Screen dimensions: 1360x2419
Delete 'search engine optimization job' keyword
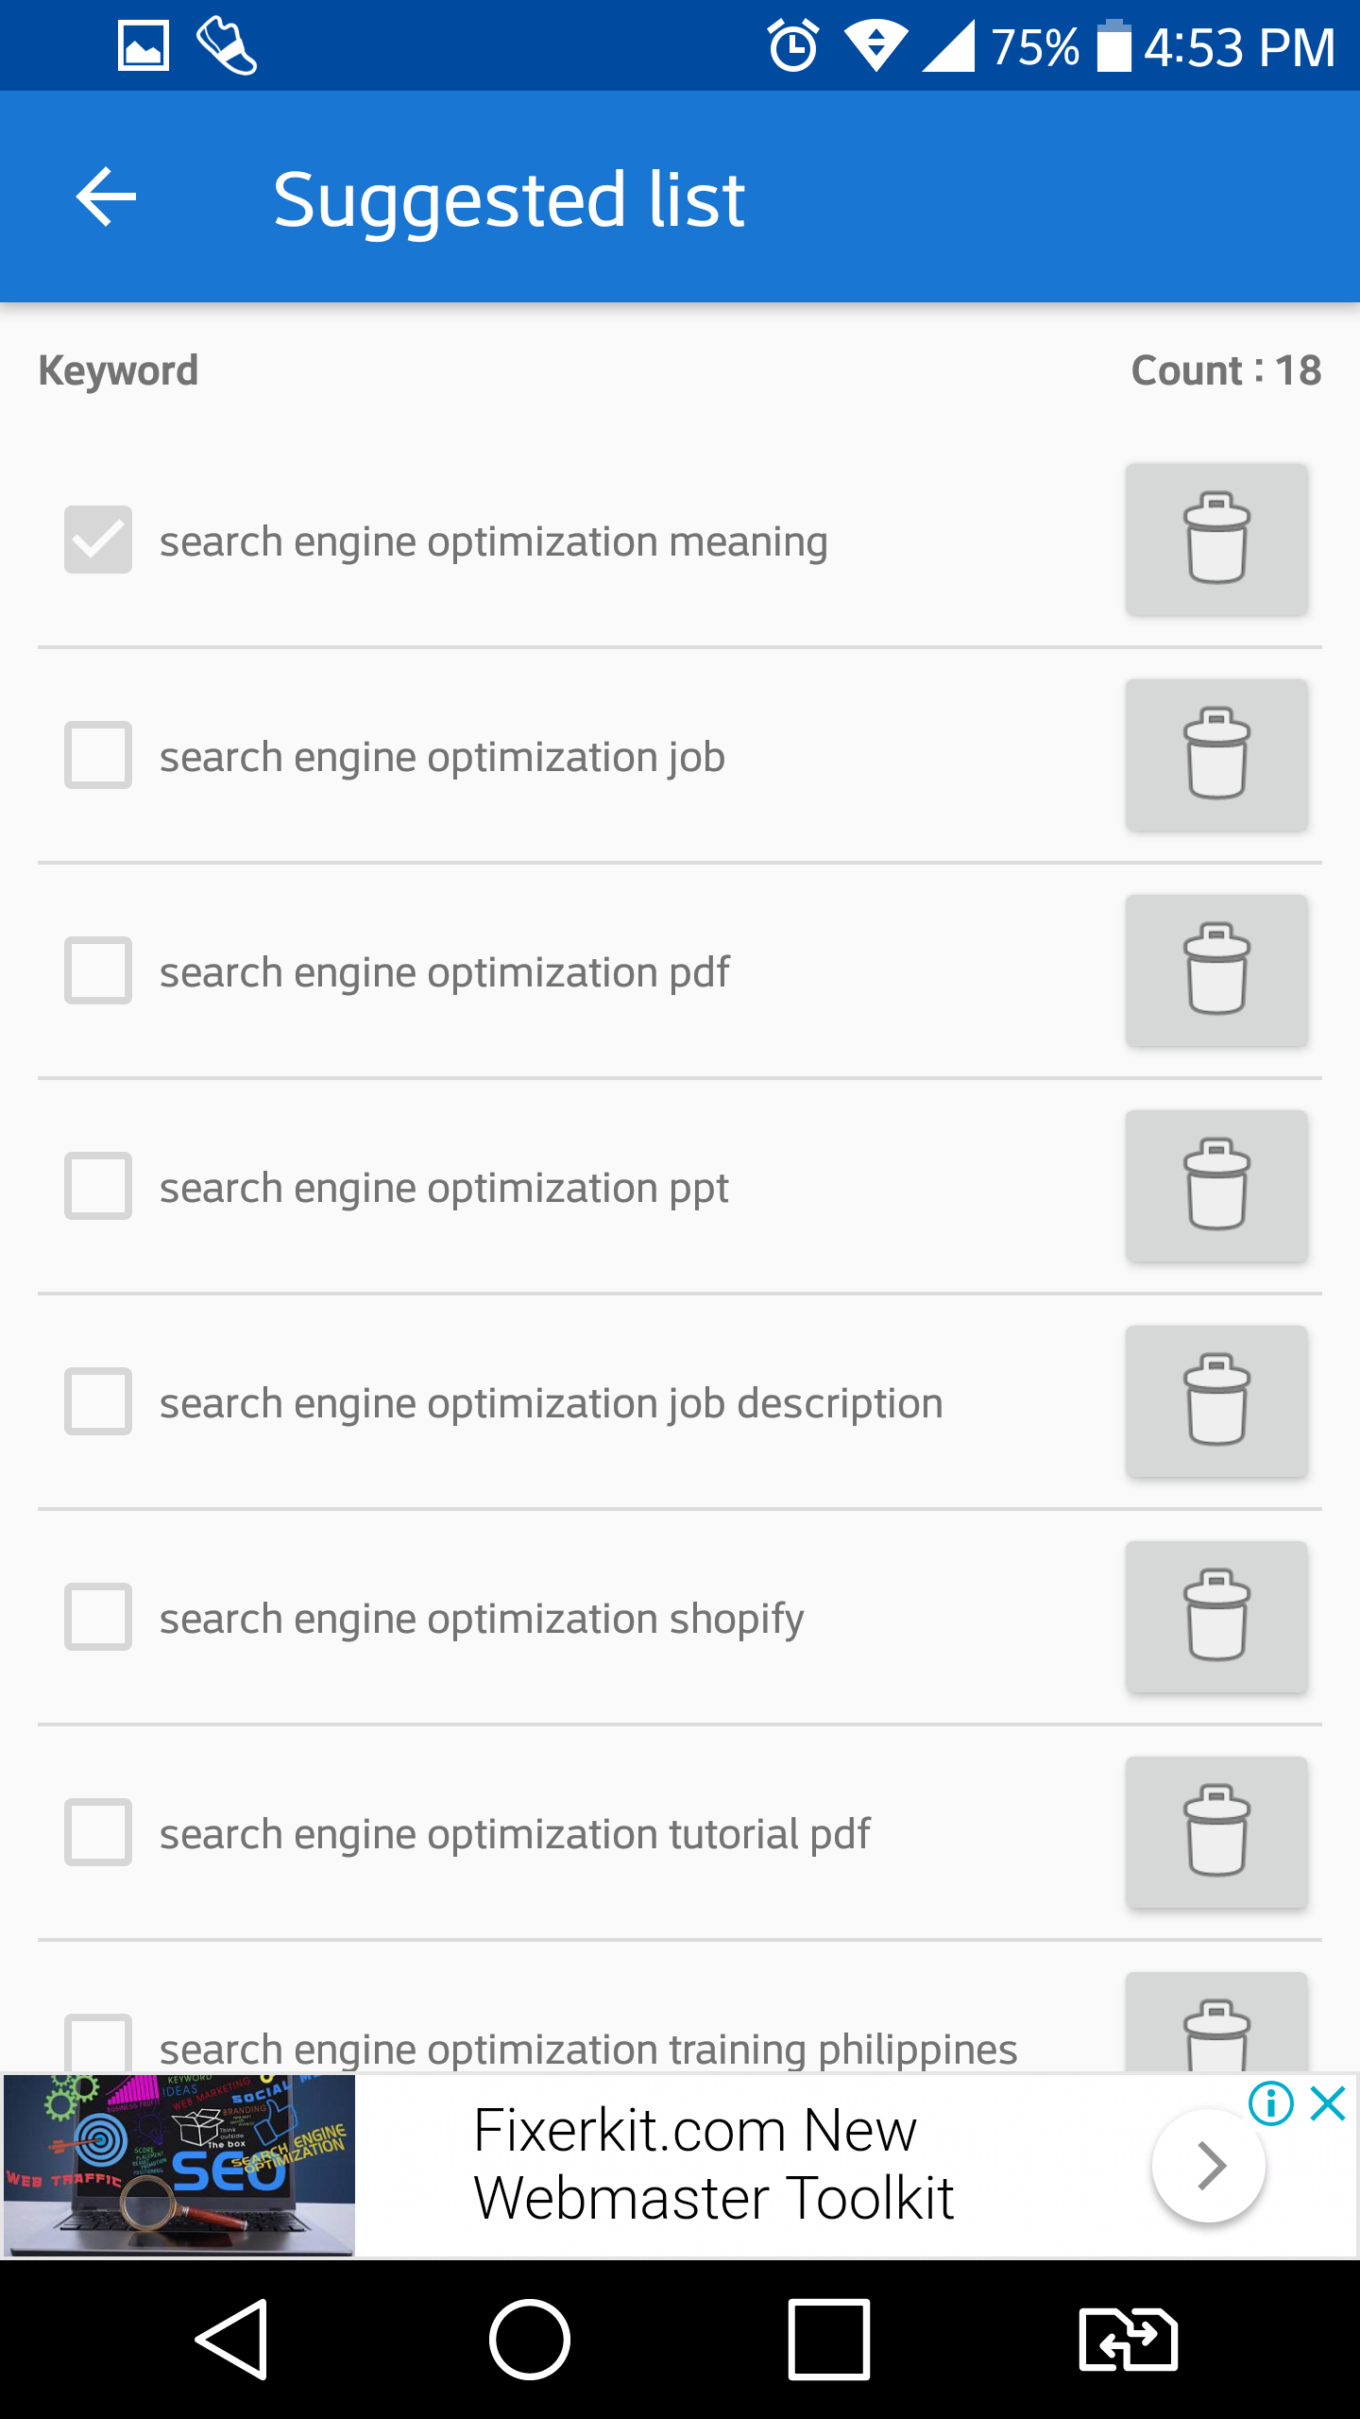click(x=1216, y=755)
